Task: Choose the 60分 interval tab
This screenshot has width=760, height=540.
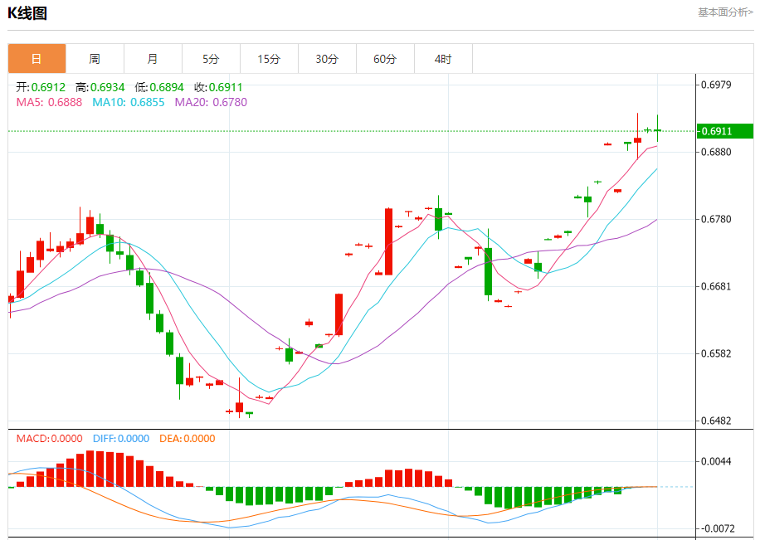Action: tap(385, 59)
